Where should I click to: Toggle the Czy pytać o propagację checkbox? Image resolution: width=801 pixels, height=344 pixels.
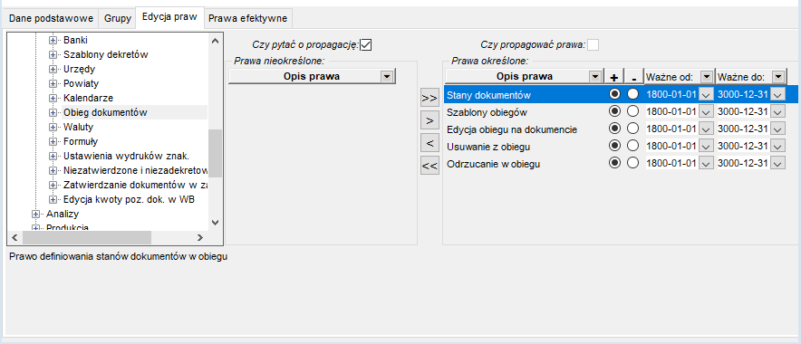point(366,45)
